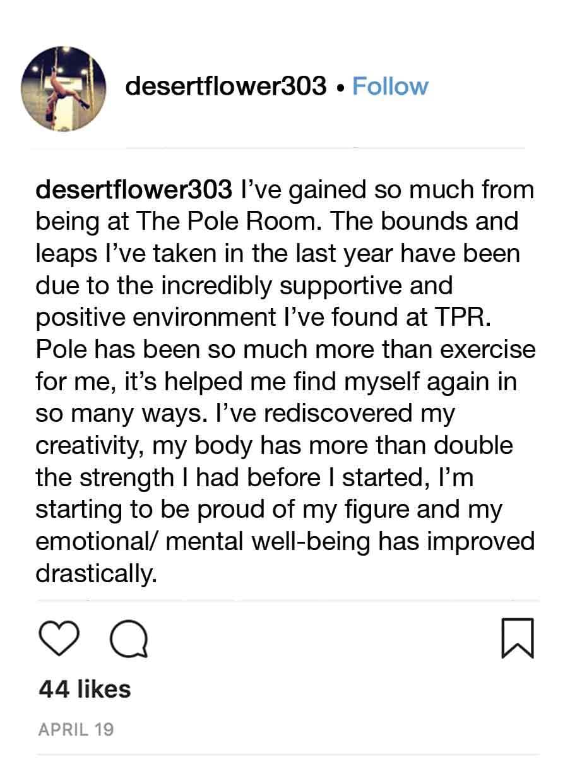570x771 pixels.
Task: Follow desertflower303 using the Follow link
Action: [389, 87]
